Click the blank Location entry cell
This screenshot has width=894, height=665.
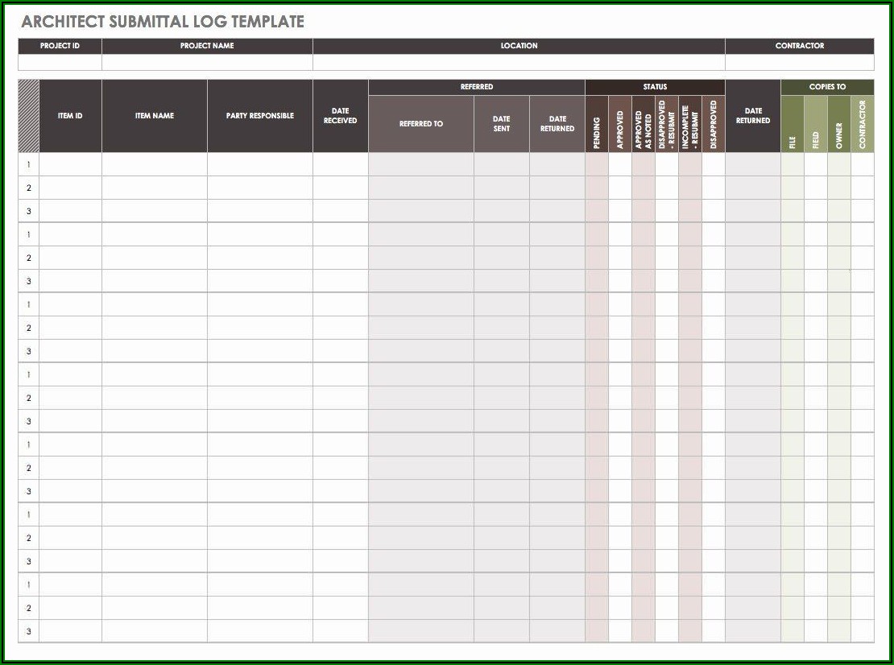coord(519,63)
